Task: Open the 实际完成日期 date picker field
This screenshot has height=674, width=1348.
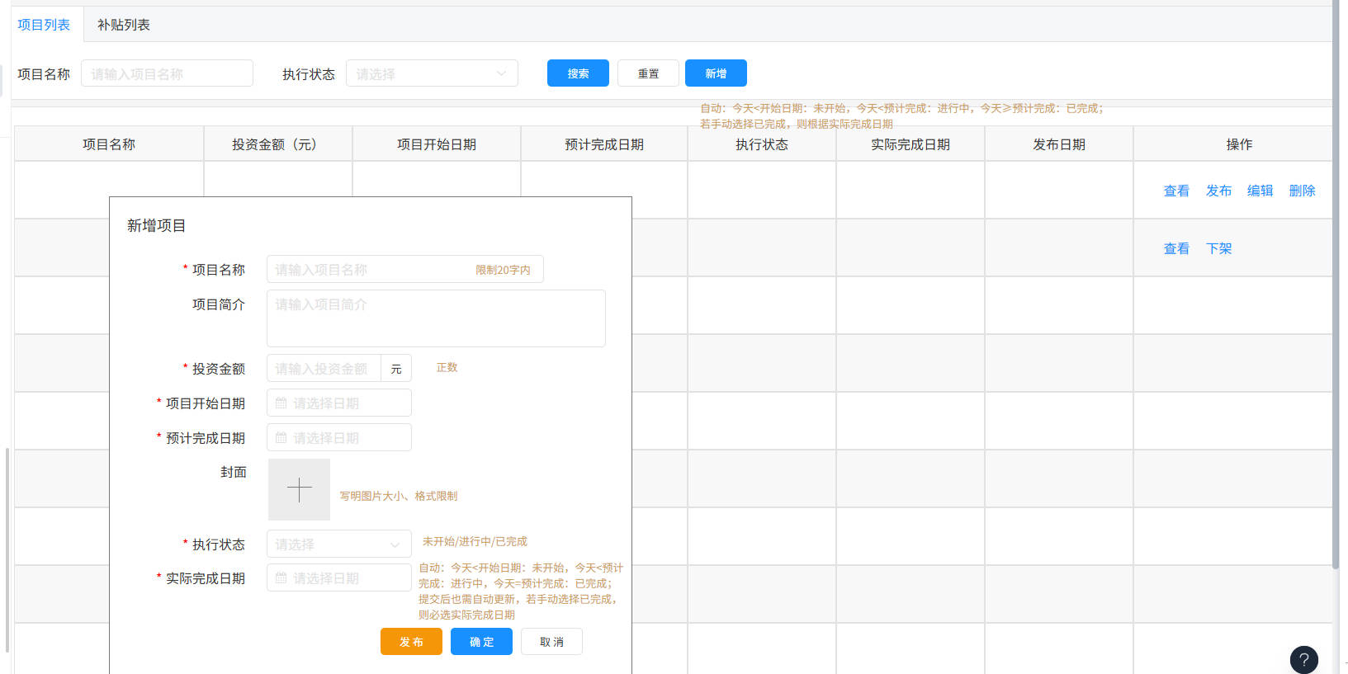Action: click(338, 578)
